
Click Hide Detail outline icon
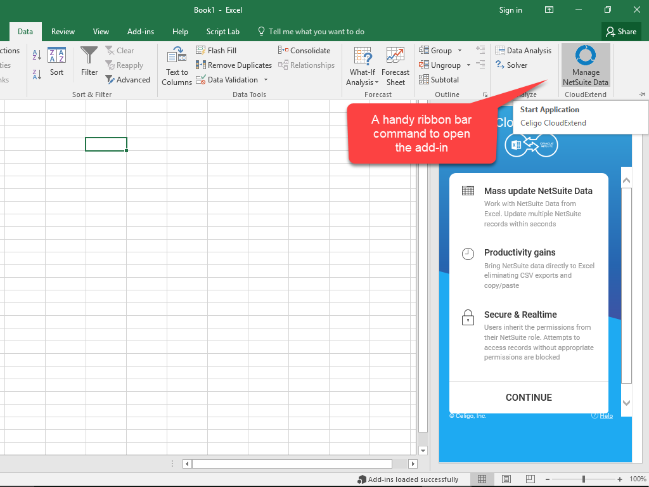[480, 65]
